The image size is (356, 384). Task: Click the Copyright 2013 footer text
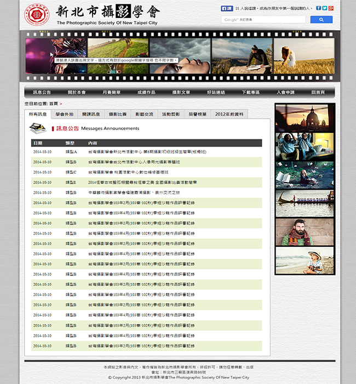179,377
